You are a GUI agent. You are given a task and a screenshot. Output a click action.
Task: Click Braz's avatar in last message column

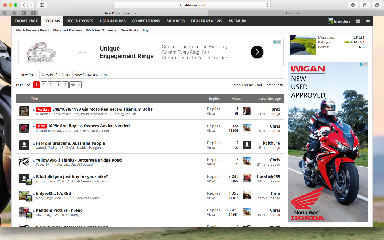tap(247, 111)
